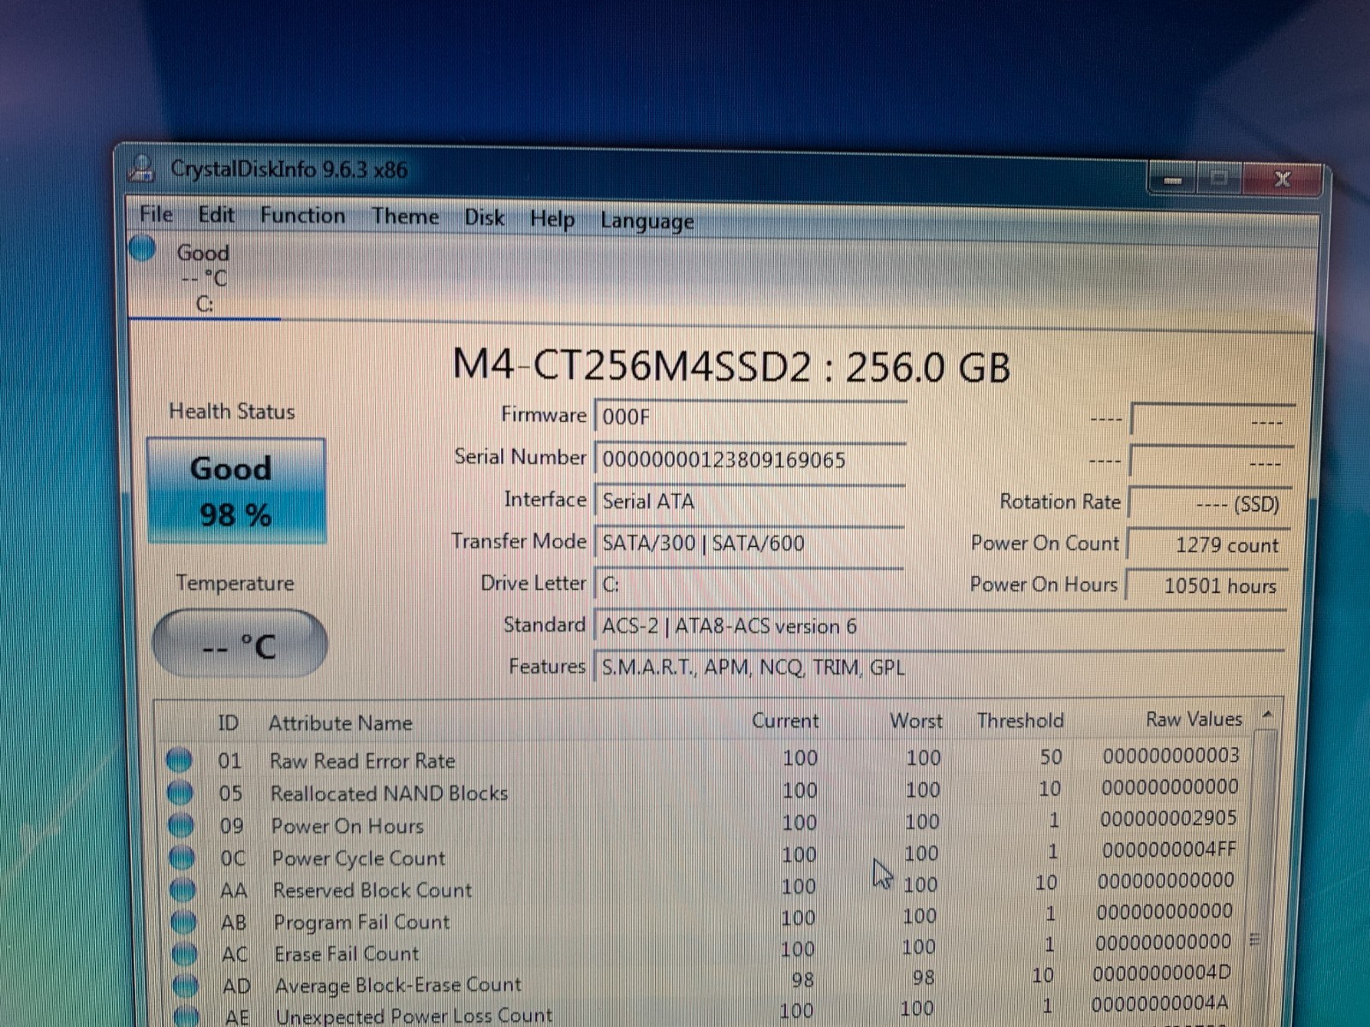Screen dimensions: 1370x1027
Task: Click the Serial Number field
Action: click(x=750, y=459)
